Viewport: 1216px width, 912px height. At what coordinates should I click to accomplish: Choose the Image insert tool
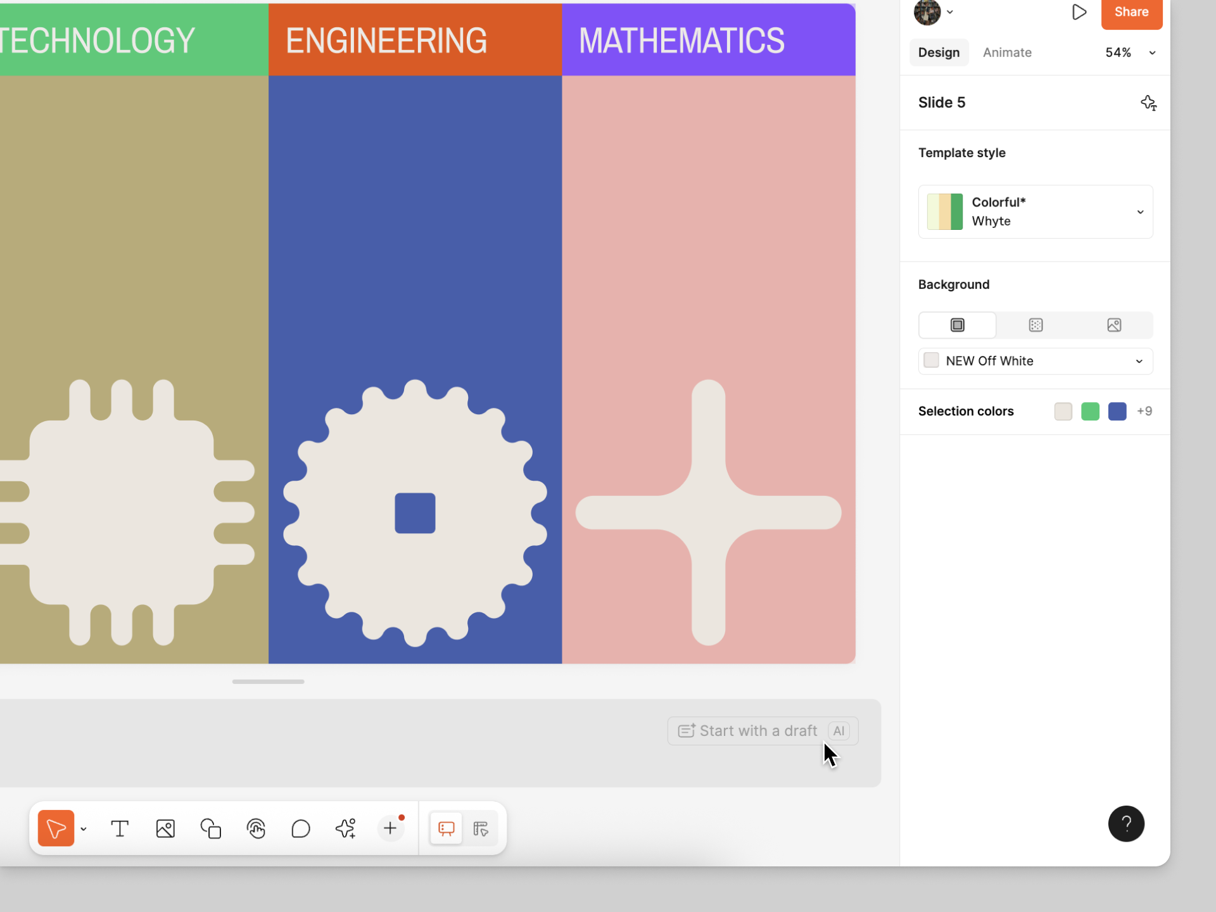[165, 828]
